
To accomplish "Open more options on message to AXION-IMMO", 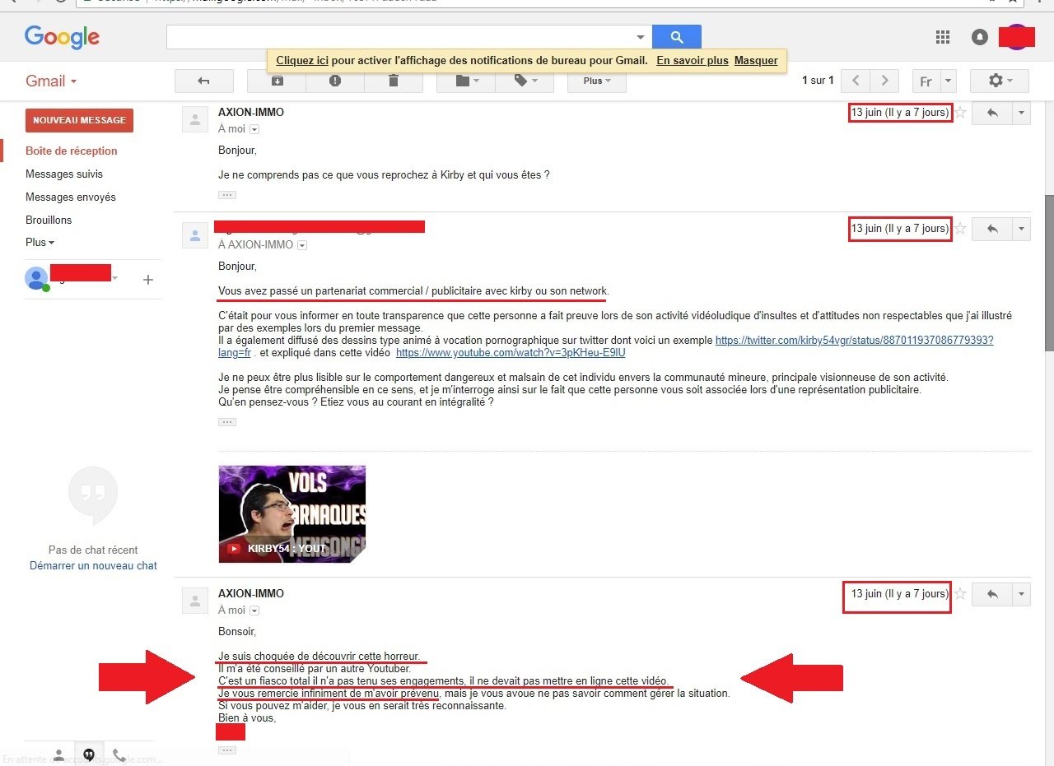I will (1022, 229).
